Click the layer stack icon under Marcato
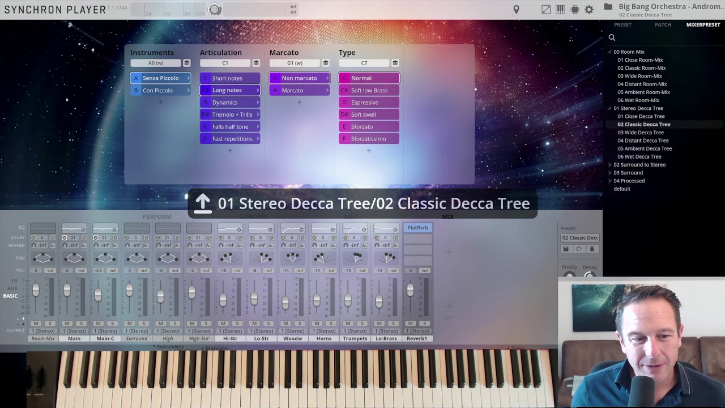The width and height of the screenshot is (725, 408). (x=326, y=63)
